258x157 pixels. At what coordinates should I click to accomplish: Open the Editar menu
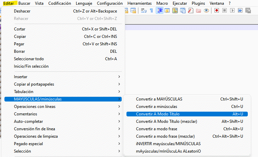point(8,3)
